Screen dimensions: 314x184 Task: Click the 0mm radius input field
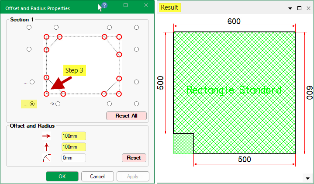click(73, 158)
